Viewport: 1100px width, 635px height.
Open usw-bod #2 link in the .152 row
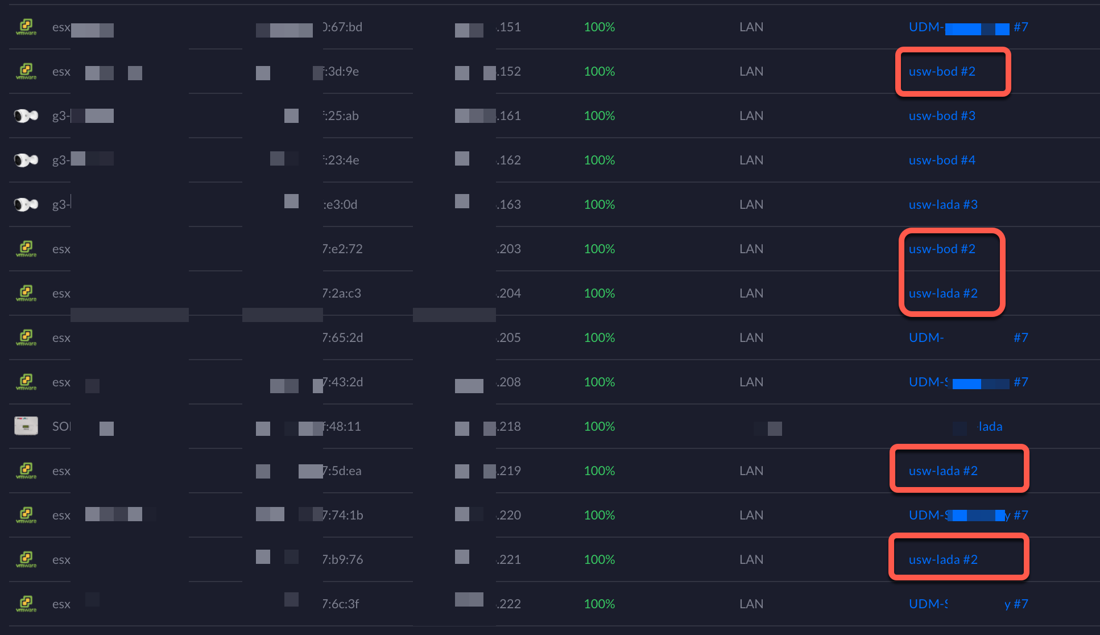pyautogui.click(x=942, y=71)
